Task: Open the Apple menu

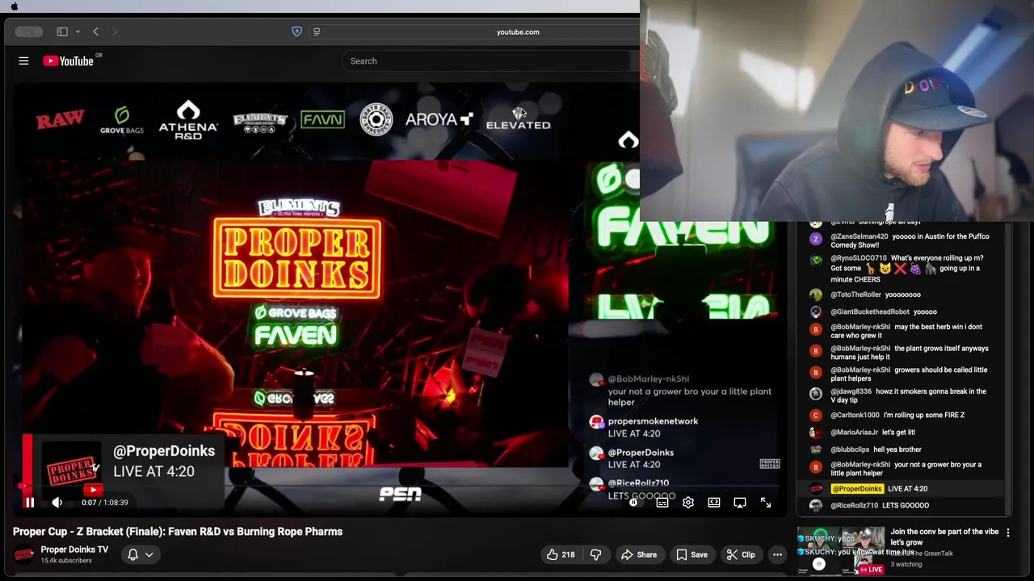Action: pyautogui.click(x=15, y=6)
